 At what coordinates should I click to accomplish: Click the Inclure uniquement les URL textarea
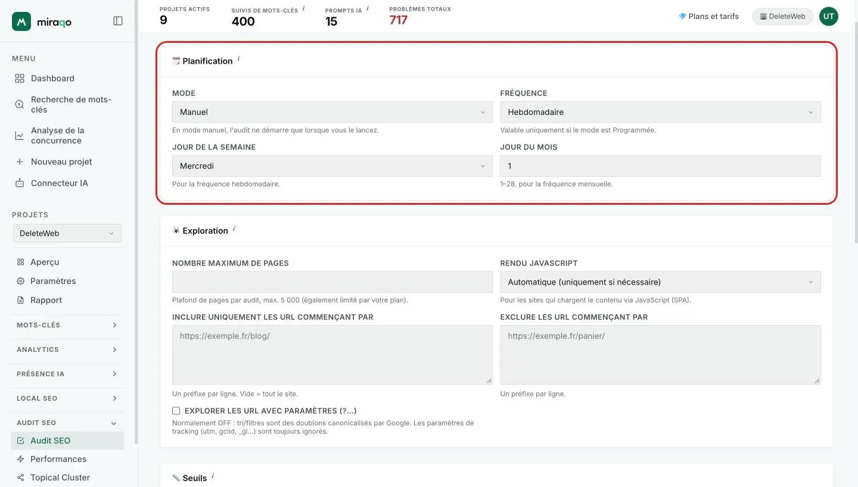(x=332, y=355)
